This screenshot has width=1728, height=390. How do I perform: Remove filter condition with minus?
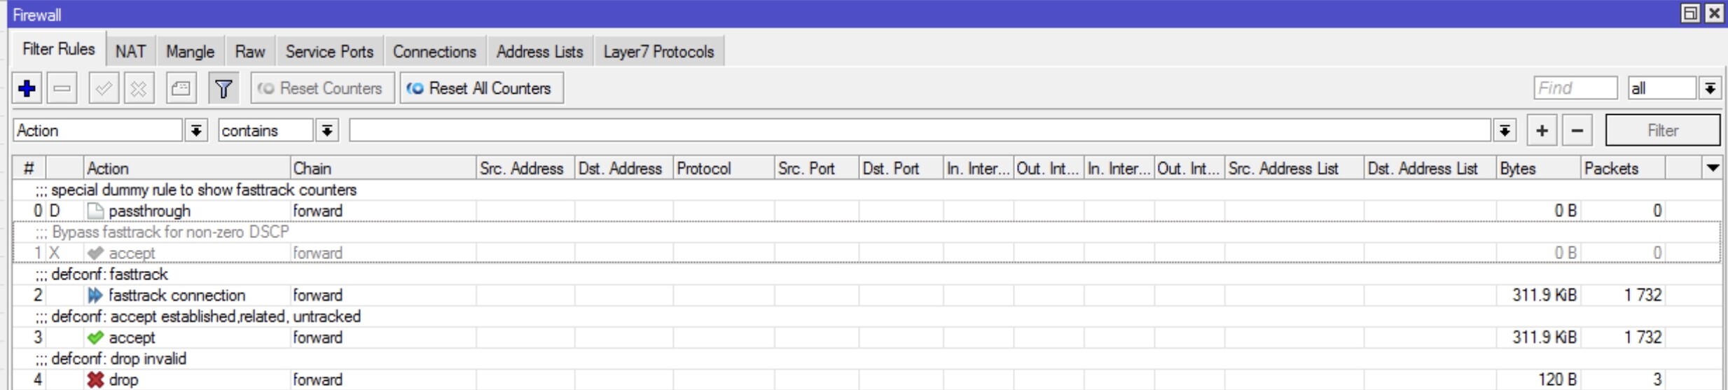(x=1577, y=130)
